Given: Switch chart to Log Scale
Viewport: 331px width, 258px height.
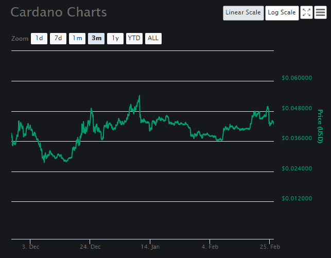Looking at the screenshot, I should (282, 13).
